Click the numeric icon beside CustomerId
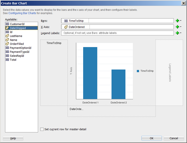Viewport: 187px width, 143px height. (7, 24)
